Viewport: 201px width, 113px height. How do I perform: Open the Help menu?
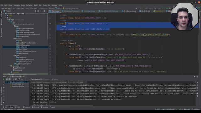(x=60, y=5)
